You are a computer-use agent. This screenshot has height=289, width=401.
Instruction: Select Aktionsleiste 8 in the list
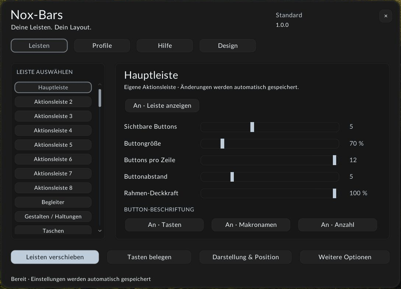pos(53,188)
